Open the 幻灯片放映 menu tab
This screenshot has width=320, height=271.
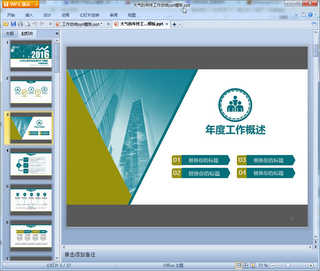pos(90,15)
